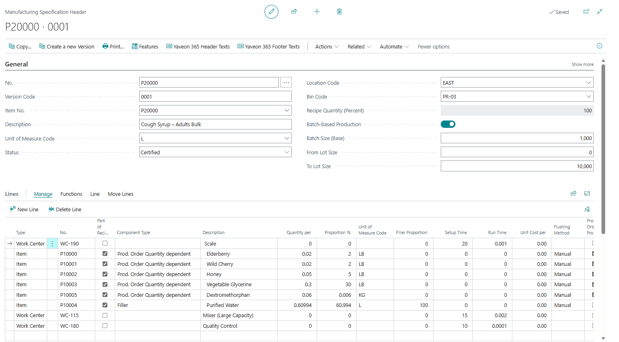Click Quality Control description cell

(239, 326)
